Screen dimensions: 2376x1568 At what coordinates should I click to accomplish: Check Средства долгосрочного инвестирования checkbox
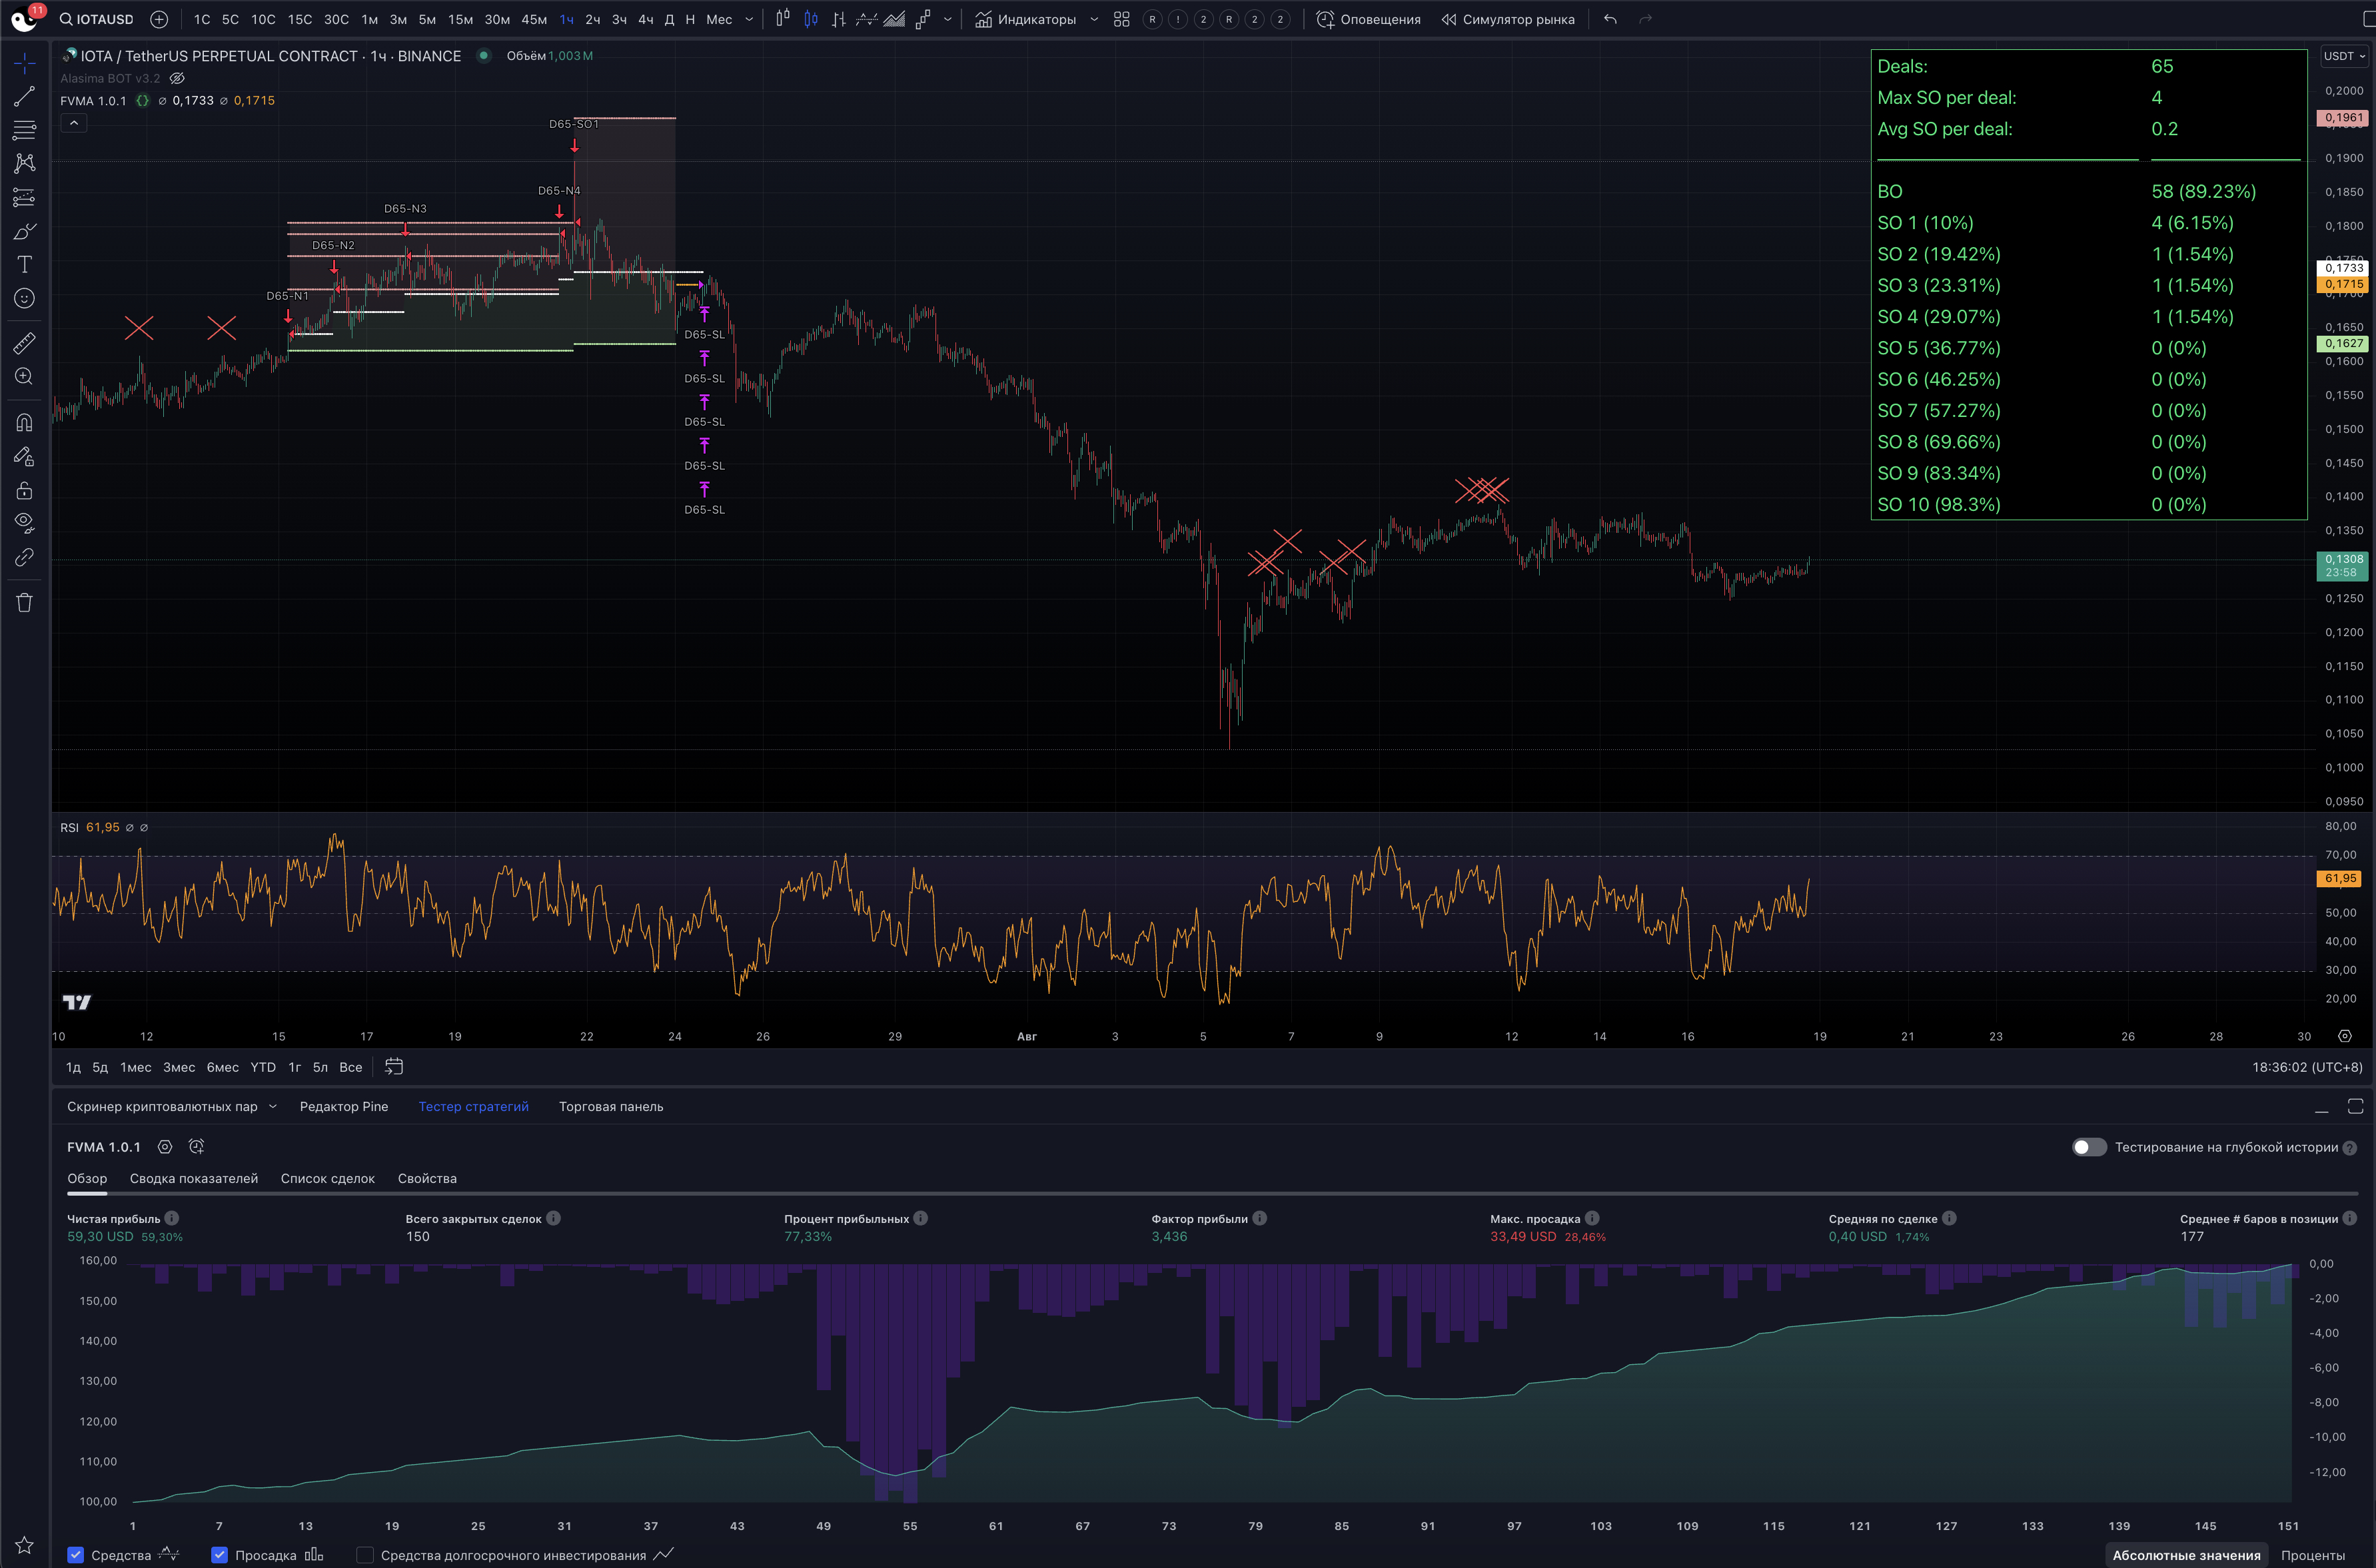[x=365, y=1555]
